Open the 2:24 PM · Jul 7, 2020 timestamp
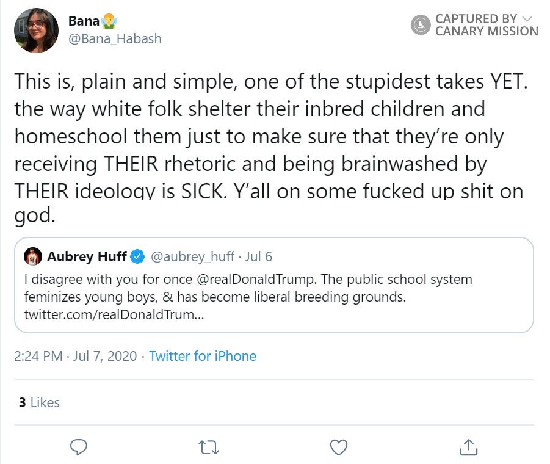The image size is (550, 464). tap(76, 356)
